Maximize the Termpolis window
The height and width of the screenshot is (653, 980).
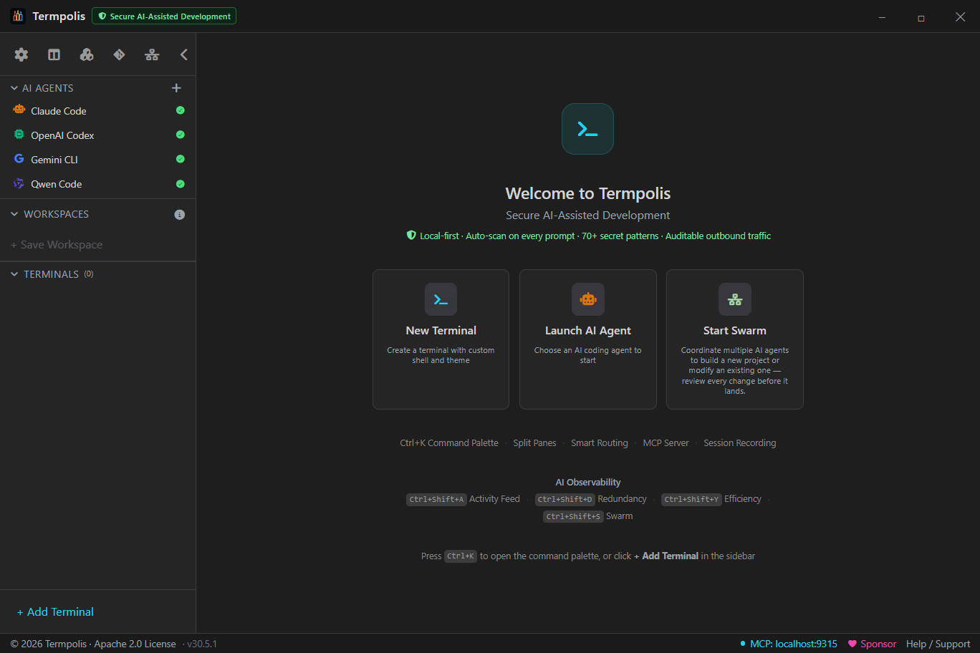[921, 17]
